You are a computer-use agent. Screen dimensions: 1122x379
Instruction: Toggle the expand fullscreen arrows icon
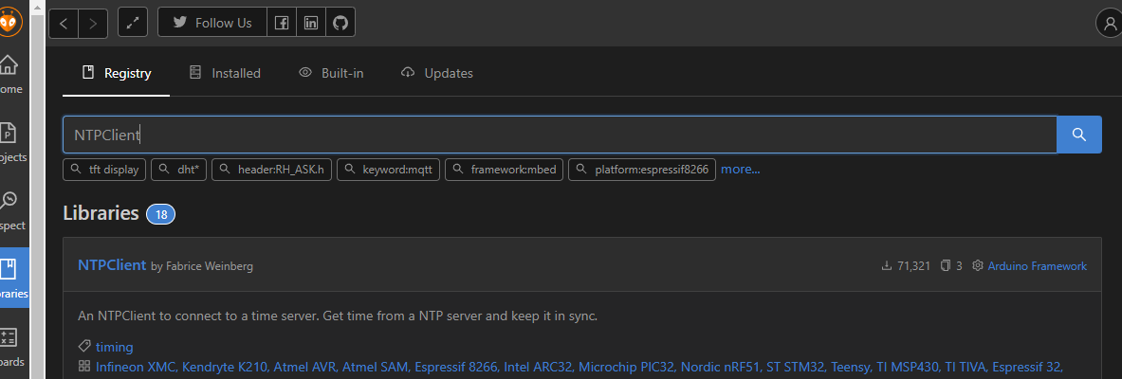point(133,23)
